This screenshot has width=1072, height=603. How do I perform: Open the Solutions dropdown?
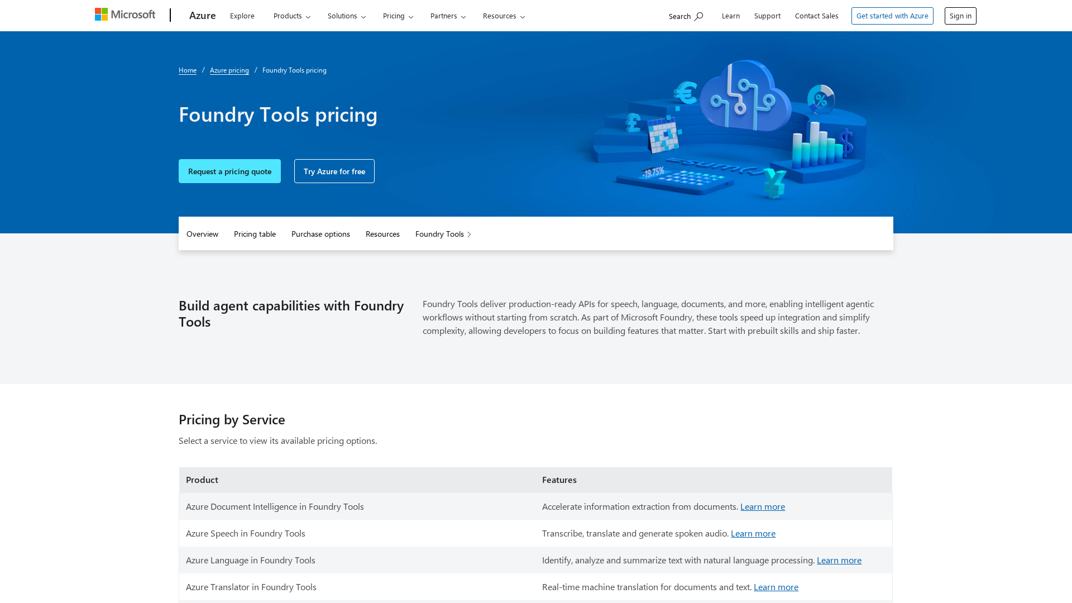346,16
